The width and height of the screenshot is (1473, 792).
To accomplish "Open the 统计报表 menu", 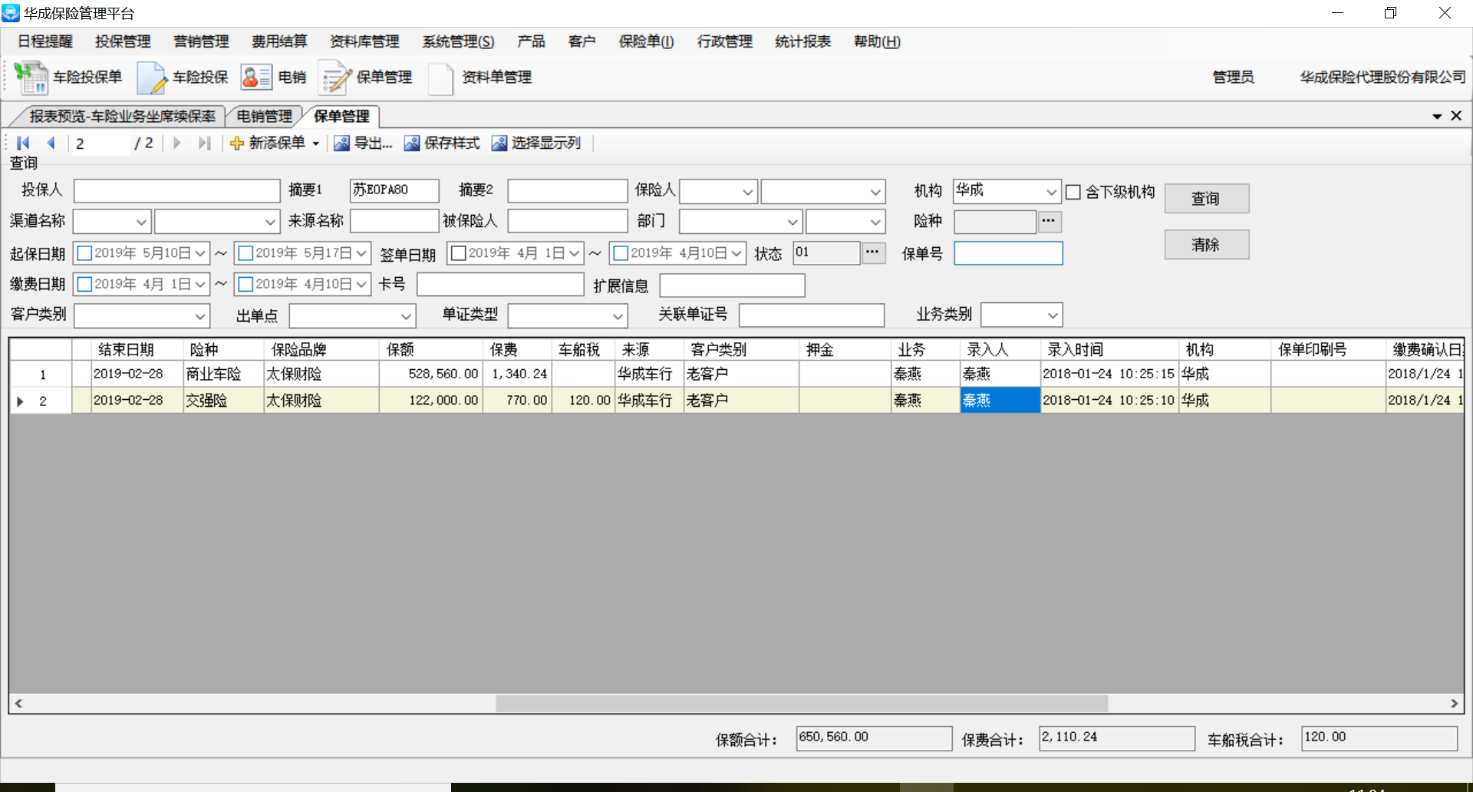I will click(x=802, y=41).
